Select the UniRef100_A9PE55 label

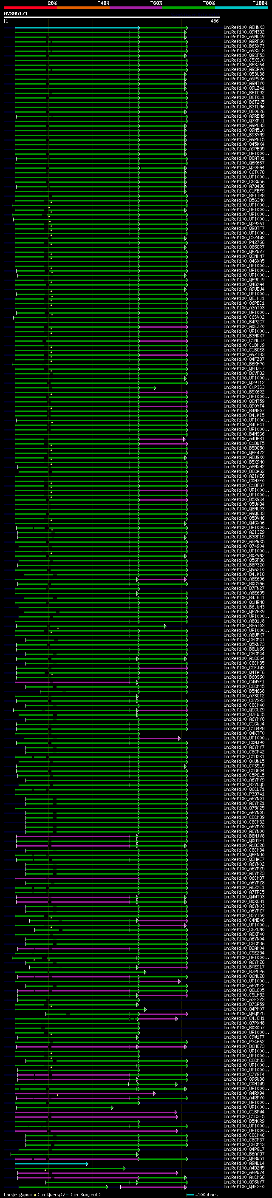(244, 149)
